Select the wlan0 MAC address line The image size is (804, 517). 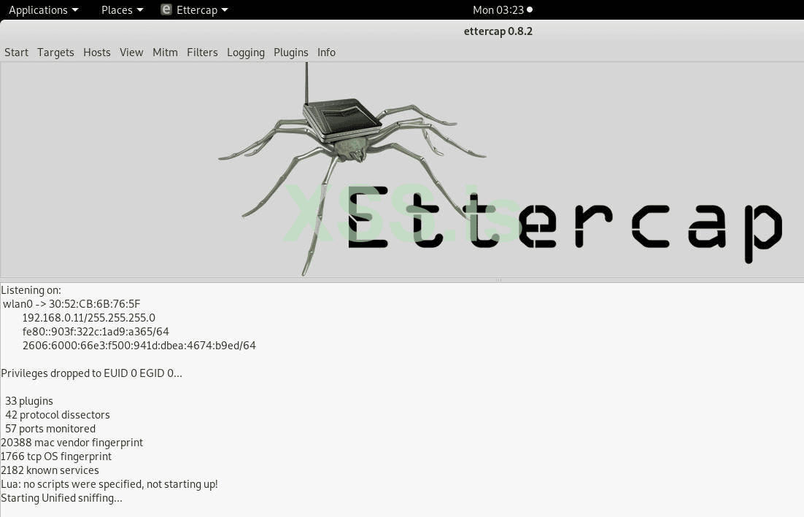[x=71, y=304]
